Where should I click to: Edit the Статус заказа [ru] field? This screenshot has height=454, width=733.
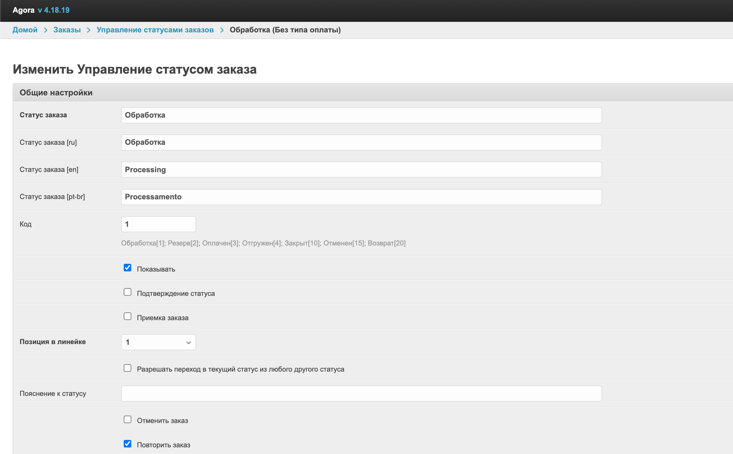click(361, 143)
